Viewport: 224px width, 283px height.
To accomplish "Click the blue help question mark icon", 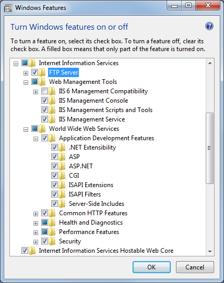I will (209, 27).
